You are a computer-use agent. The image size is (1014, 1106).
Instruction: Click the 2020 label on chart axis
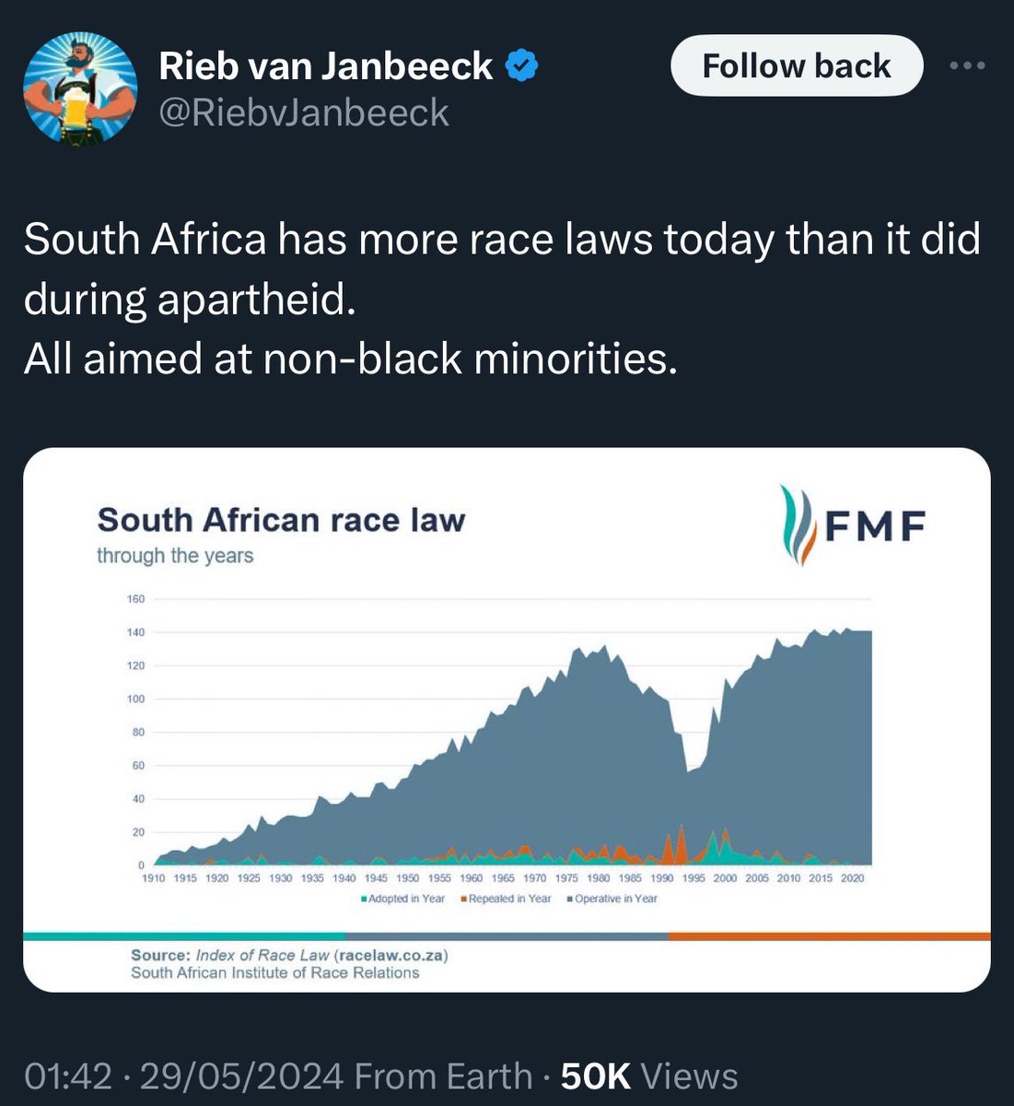852,878
